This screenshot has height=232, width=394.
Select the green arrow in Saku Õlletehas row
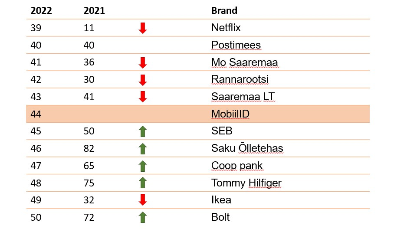pos(143,149)
